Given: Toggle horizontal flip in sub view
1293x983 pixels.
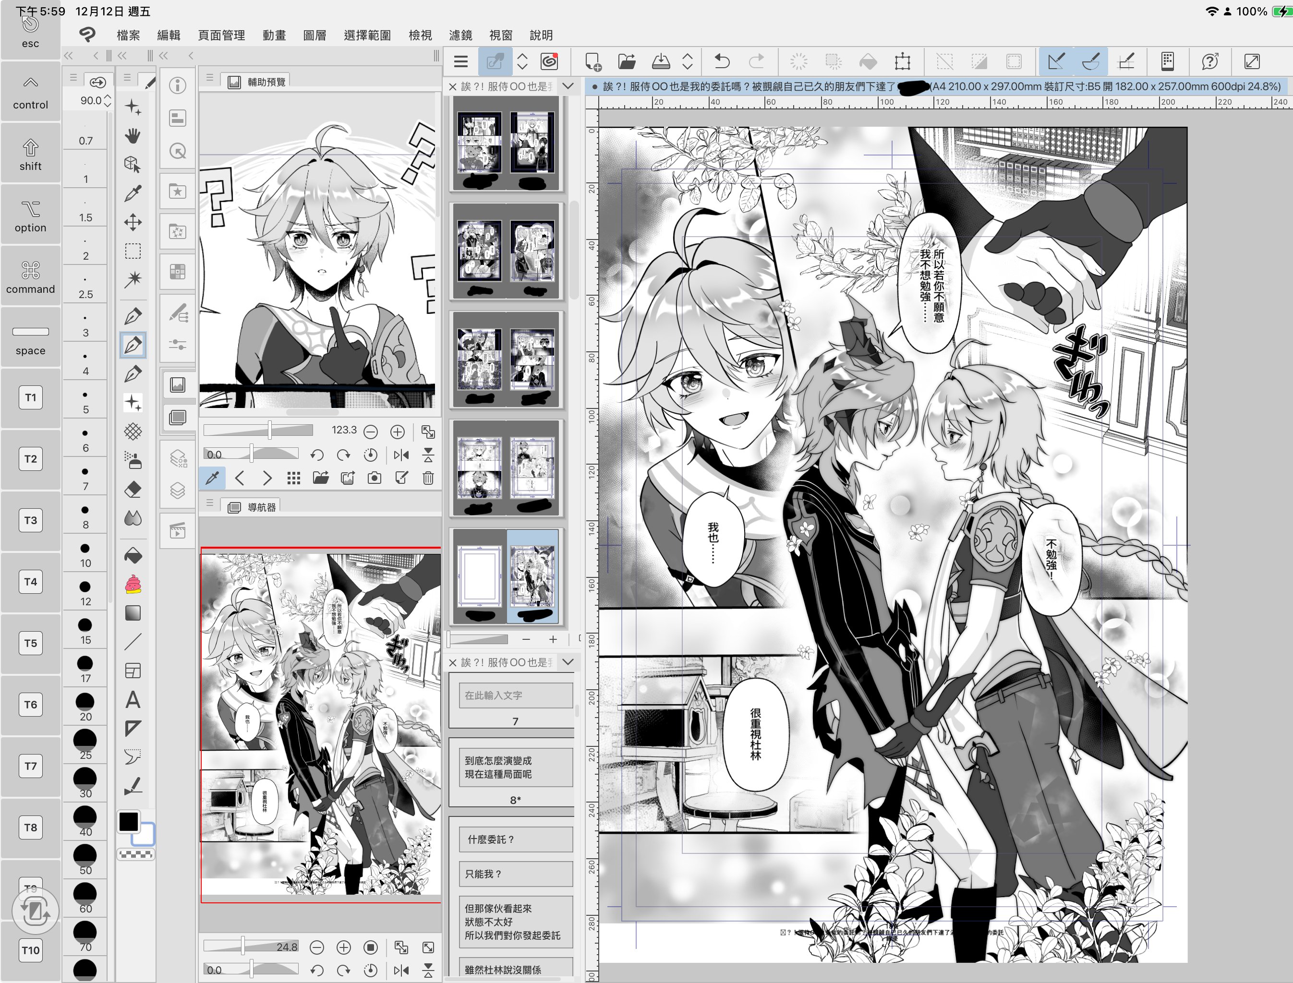Looking at the screenshot, I should click(401, 455).
